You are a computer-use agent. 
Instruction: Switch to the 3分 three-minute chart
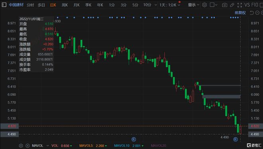click(x=124, y=5)
